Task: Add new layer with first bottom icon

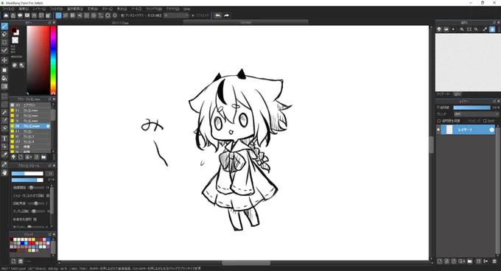Action: pos(440,261)
